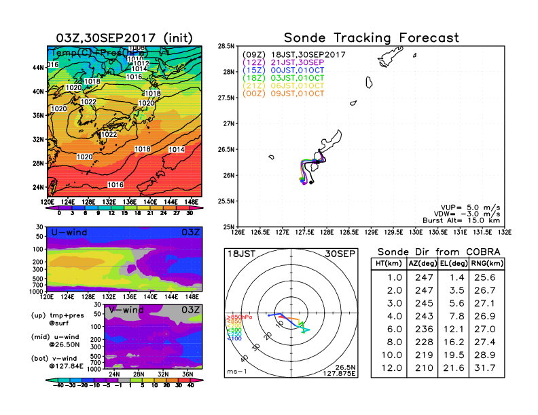Click the 1012 isobar label on the temperature map

click(x=141, y=63)
